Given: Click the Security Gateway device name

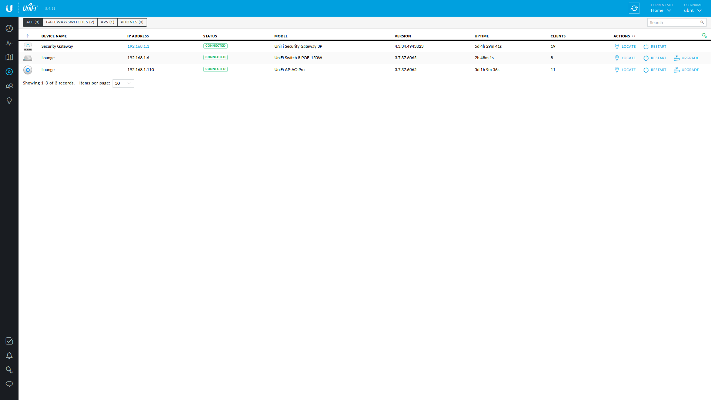Looking at the screenshot, I should [x=57, y=47].
